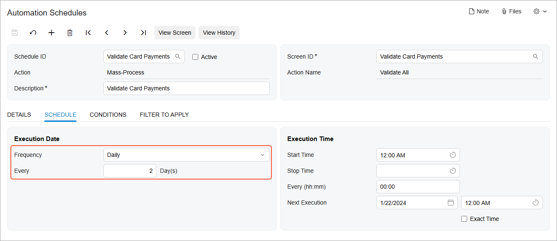The height and width of the screenshot is (241, 557).
Task: Open the Schedule ID selector
Action: (x=178, y=56)
